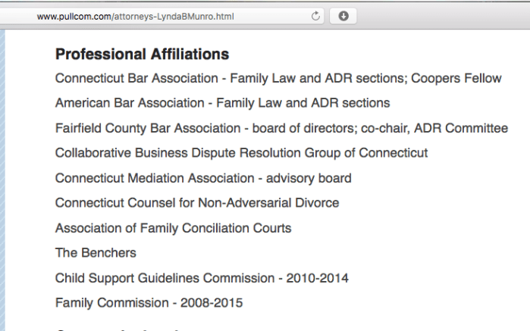Click the "2010-2014" date range
The height and width of the screenshot is (331, 530).
(x=317, y=278)
